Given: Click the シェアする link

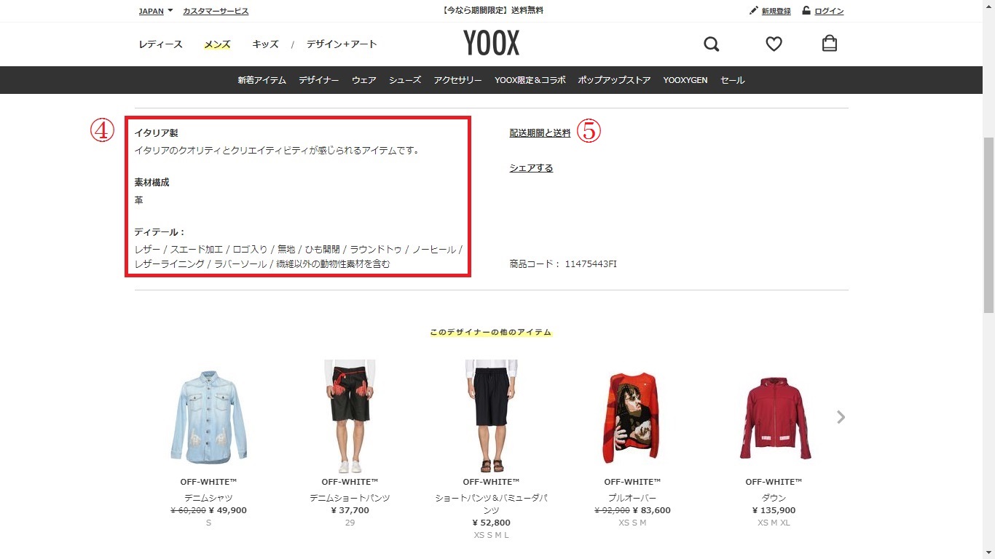Looking at the screenshot, I should pos(531,168).
